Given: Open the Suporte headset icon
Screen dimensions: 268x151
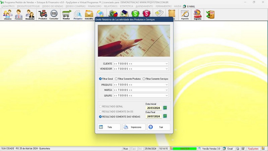Looking at the screenshot, I should (198, 14).
